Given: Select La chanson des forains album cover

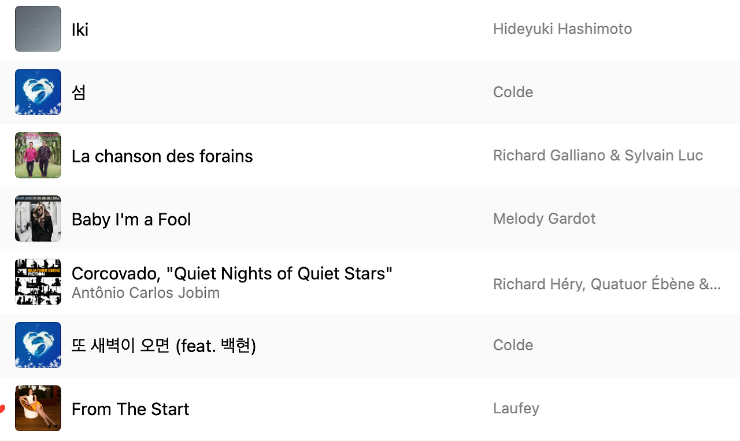Looking at the screenshot, I should [38, 155].
